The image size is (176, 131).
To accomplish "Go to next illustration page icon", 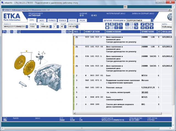I will tap(152, 24).
